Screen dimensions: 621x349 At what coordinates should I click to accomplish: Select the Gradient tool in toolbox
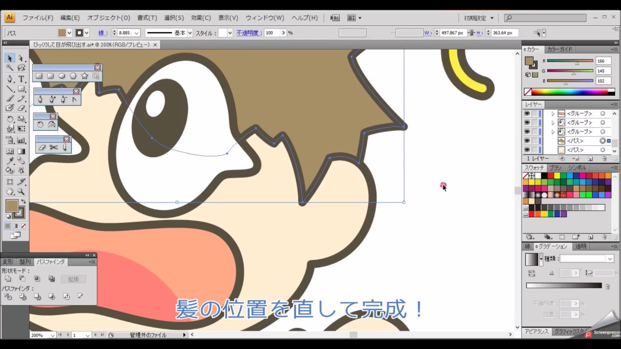pos(21,151)
